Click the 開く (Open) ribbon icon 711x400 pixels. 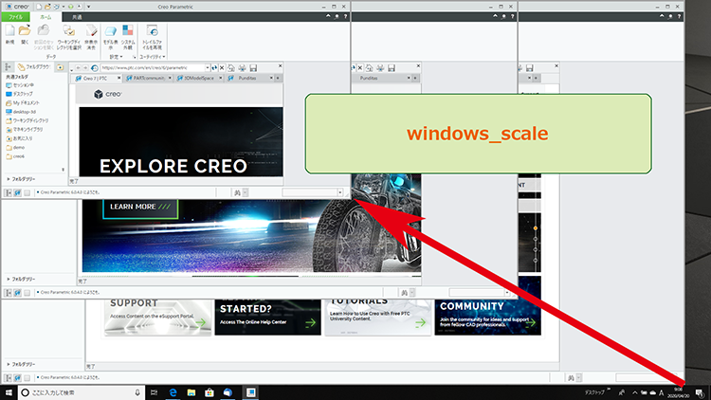pos(25,31)
